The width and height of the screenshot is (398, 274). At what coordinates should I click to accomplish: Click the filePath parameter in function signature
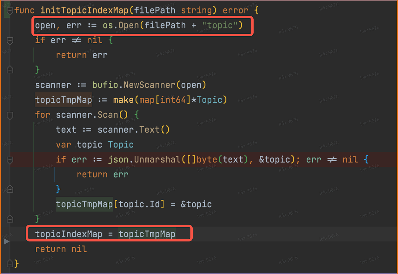coord(155,10)
